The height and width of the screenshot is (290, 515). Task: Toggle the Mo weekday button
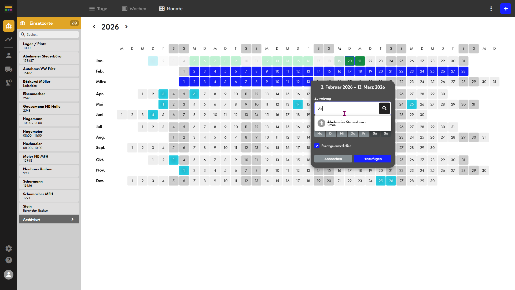pyautogui.click(x=320, y=133)
